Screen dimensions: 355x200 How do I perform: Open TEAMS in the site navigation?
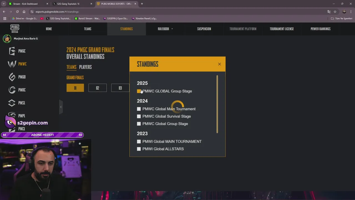(88, 29)
